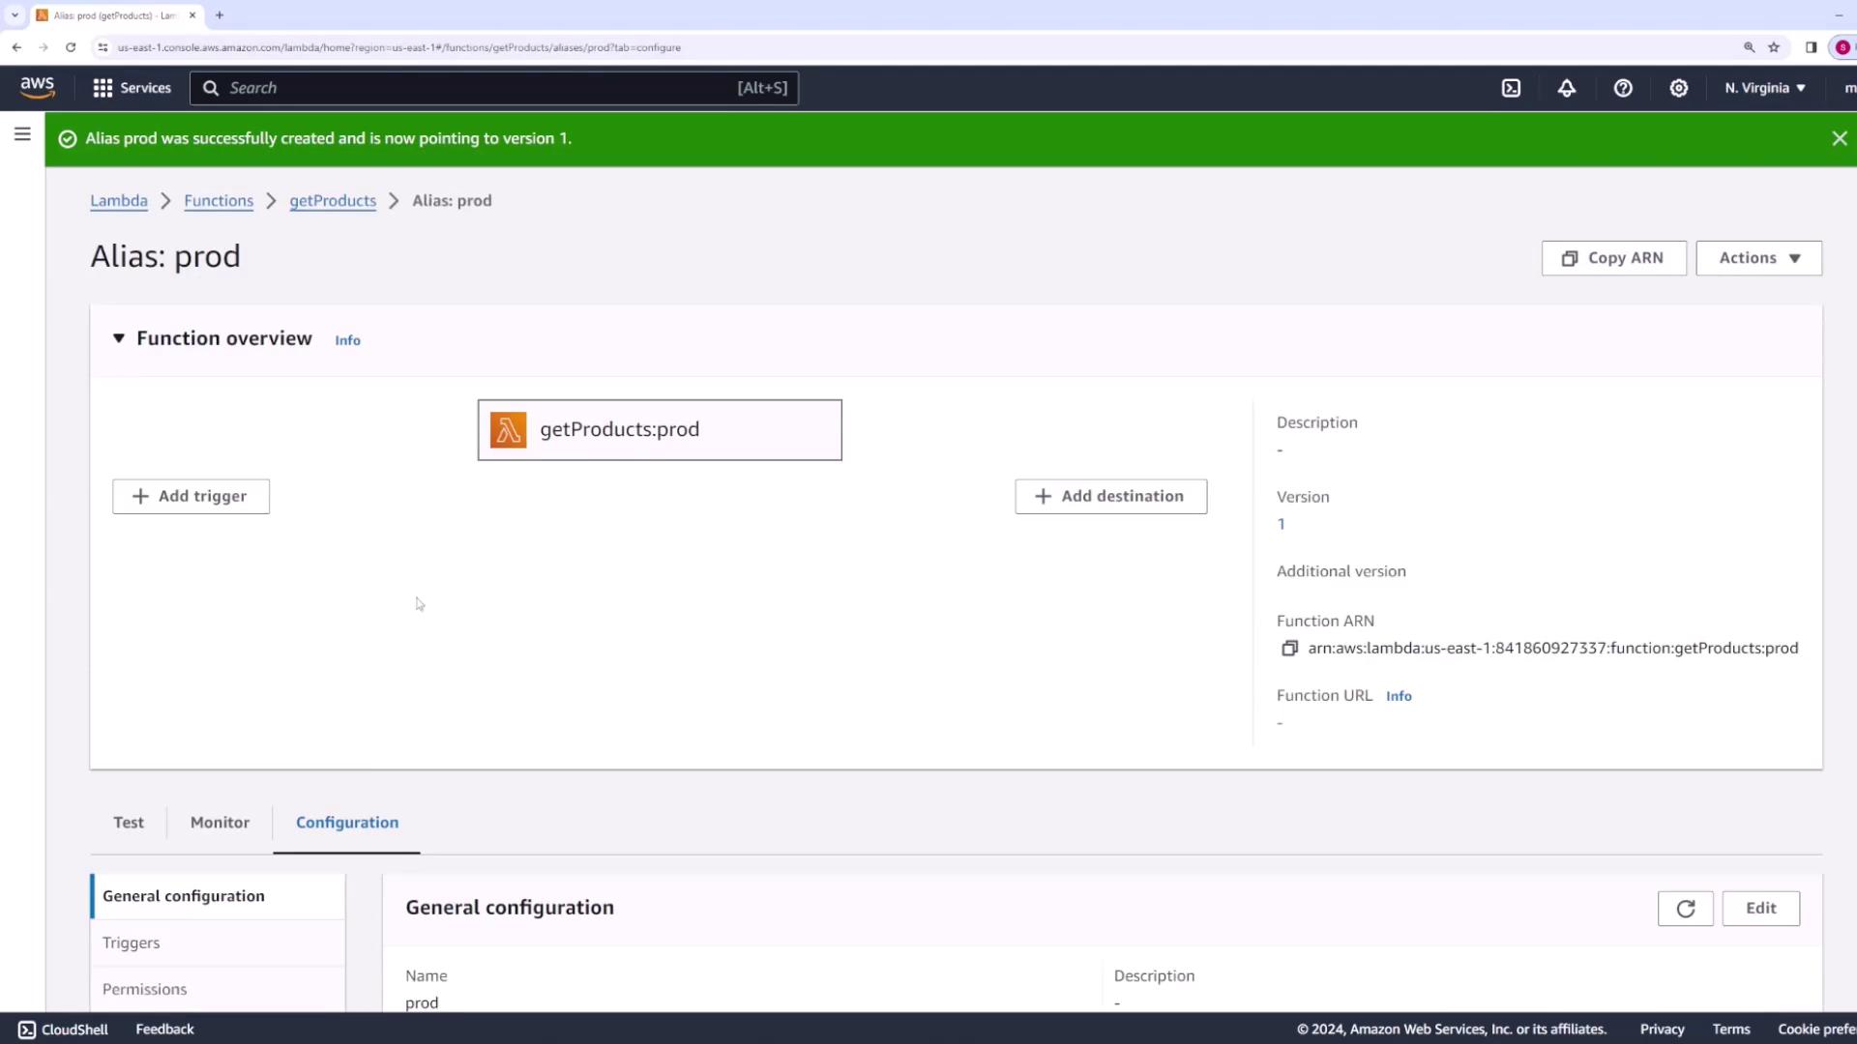
Task: Bookmark the page with the star icon
Action: pyautogui.click(x=1774, y=47)
